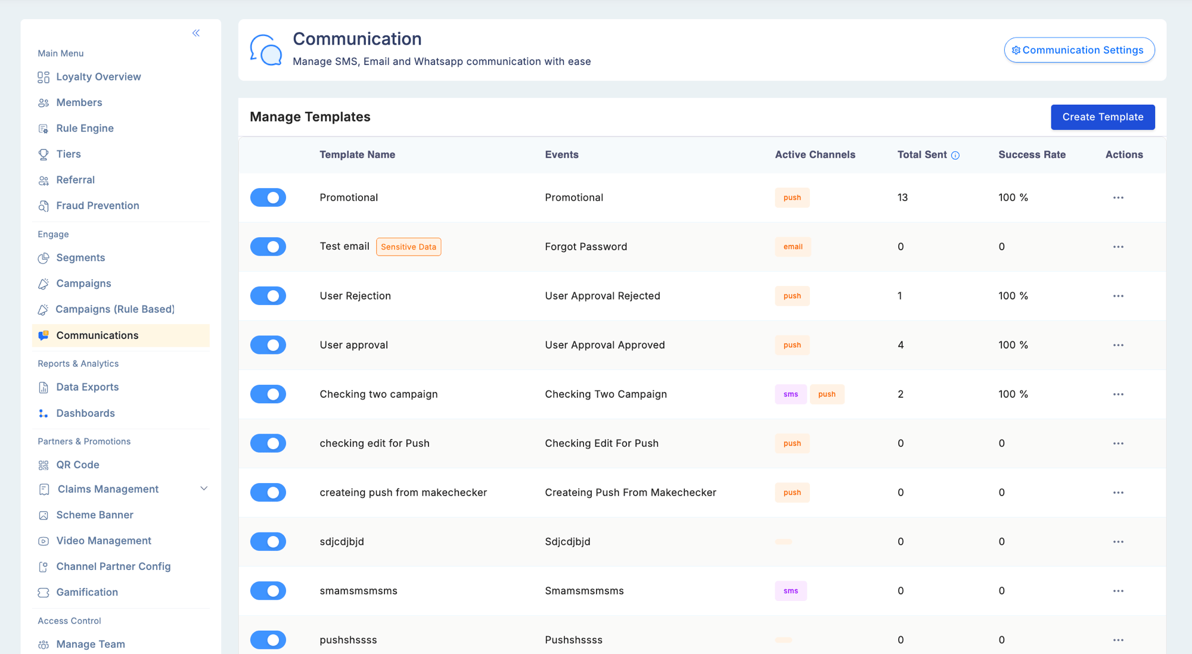Click the email channel tag for Test email

coord(793,247)
